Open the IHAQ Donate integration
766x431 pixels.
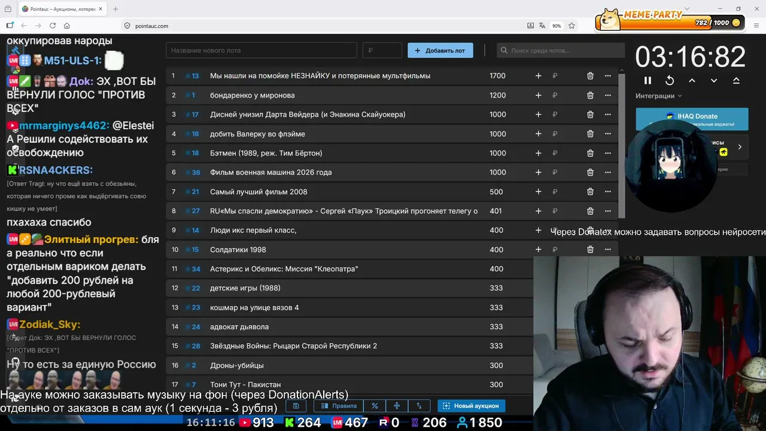tap(692, 119)
